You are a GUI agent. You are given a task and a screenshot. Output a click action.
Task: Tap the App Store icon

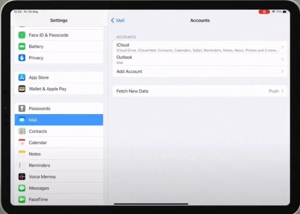(22, 77)
